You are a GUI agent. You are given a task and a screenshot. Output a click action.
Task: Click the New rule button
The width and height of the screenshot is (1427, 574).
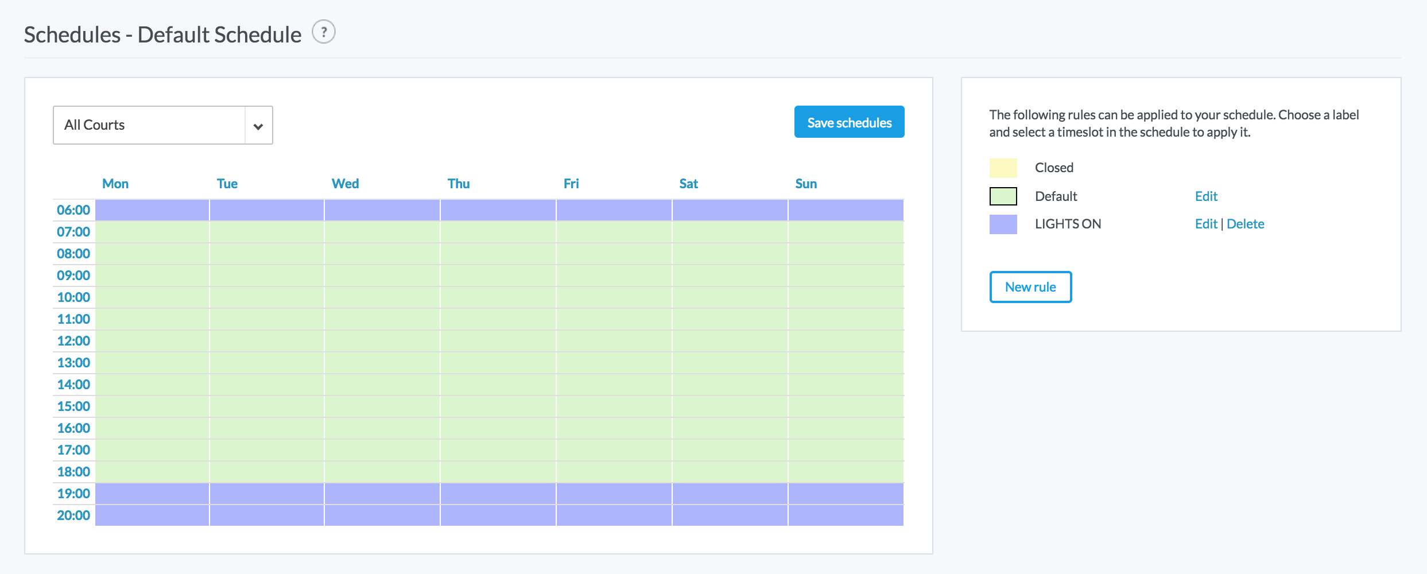[1030, 287]
